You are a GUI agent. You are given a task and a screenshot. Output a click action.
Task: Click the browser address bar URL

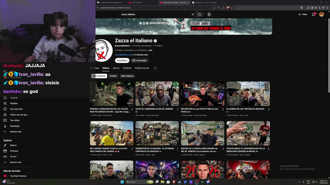click(115, 8)
